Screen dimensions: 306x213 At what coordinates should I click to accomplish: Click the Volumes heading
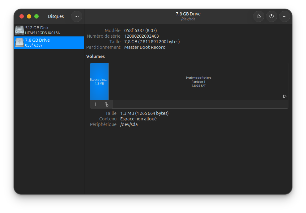point(96,56)
